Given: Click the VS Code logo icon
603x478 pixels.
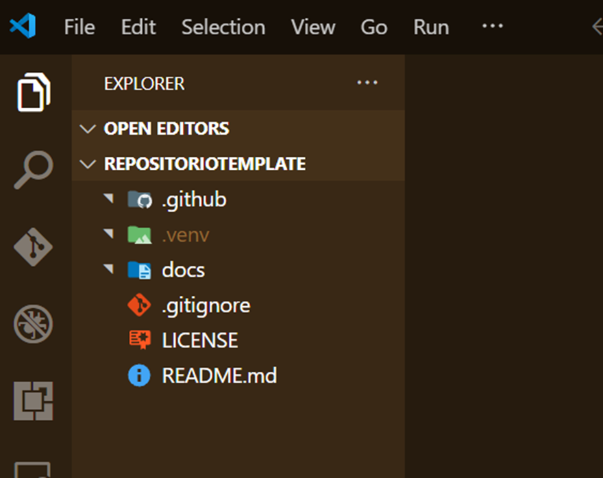Looking at the screenshot, I should coord(23,27).
